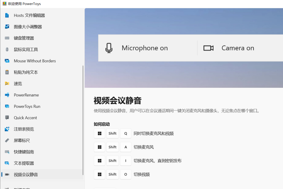
Task: Select 图像大小调整器 in sidebar
Action: pos(42,27)
